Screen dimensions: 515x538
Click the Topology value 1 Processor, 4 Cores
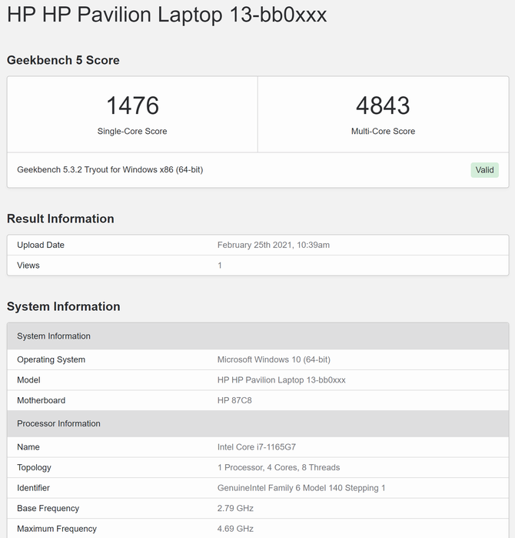tap(278, 467)
